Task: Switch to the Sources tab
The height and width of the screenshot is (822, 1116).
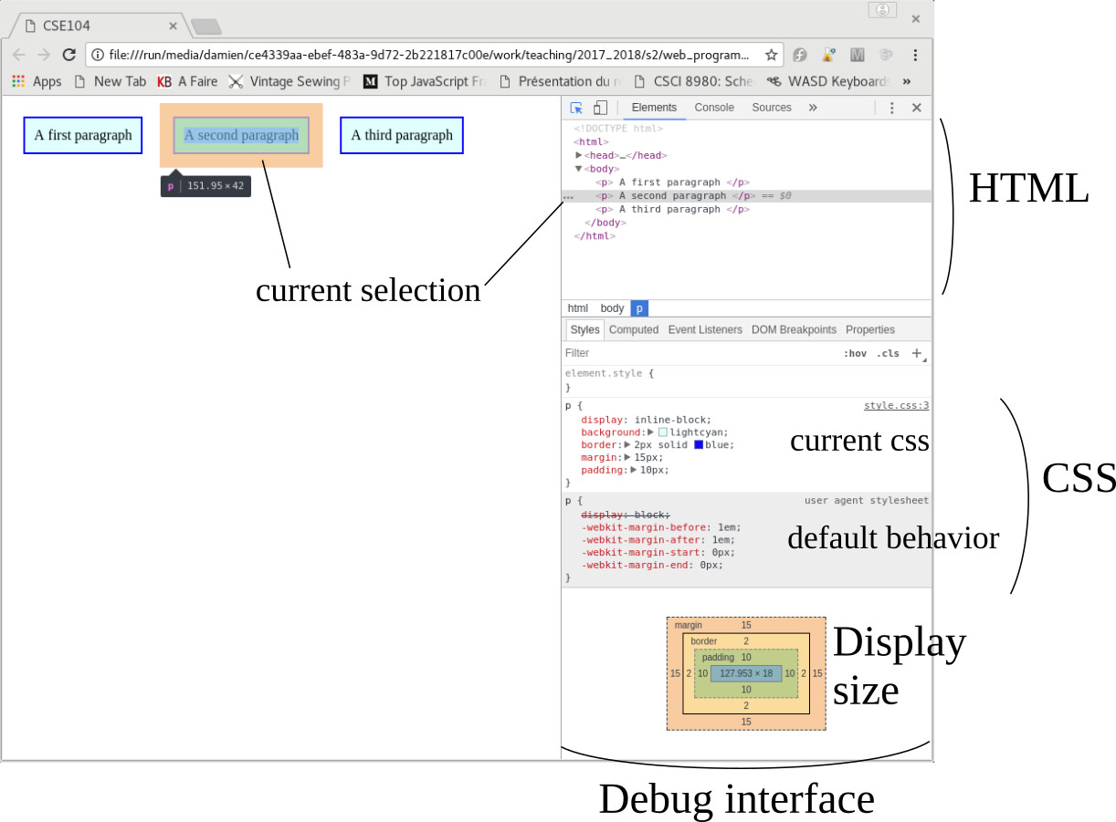Action: pyautogui.click(x=772, y=108)
